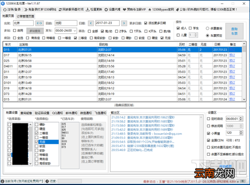The image size is (250, 185).
Task: Go to the next date with the right arrow
Action: (124, 23)
